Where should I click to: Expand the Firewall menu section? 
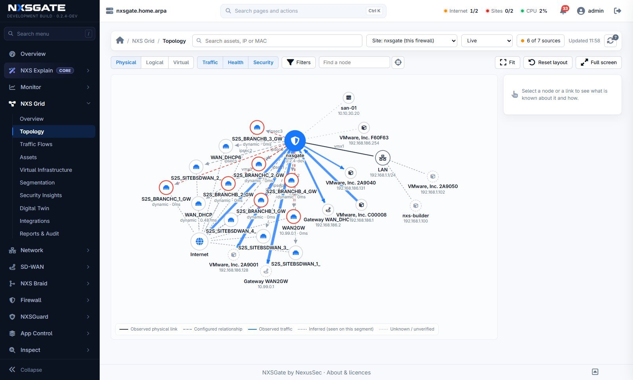click(x=50, y=300)
